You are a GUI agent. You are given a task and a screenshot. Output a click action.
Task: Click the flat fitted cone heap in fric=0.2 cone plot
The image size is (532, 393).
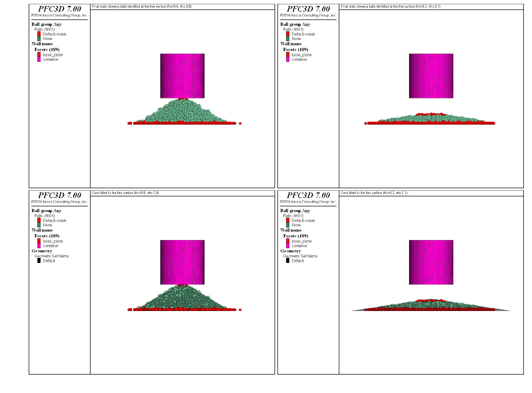coord(431,306)
